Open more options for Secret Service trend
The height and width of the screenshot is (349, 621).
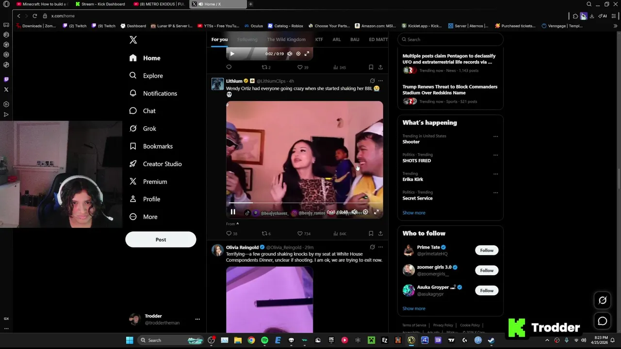(495, 192)
